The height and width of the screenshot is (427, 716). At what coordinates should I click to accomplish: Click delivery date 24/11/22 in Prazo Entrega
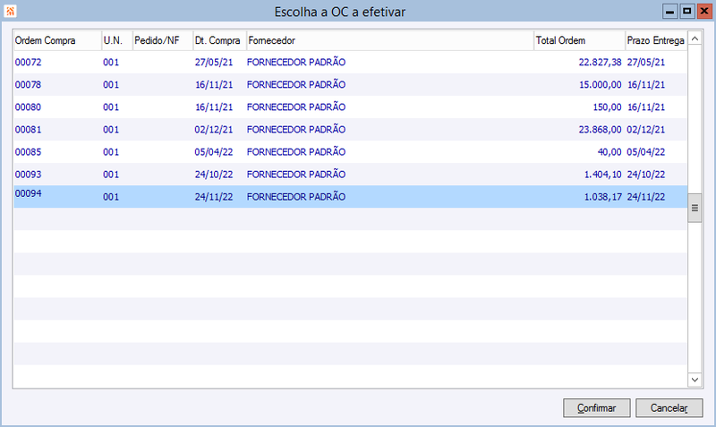tap(645, 197)
